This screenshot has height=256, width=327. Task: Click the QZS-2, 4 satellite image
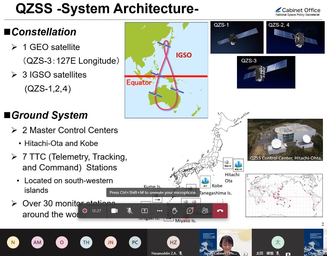(x=295, y=37)
